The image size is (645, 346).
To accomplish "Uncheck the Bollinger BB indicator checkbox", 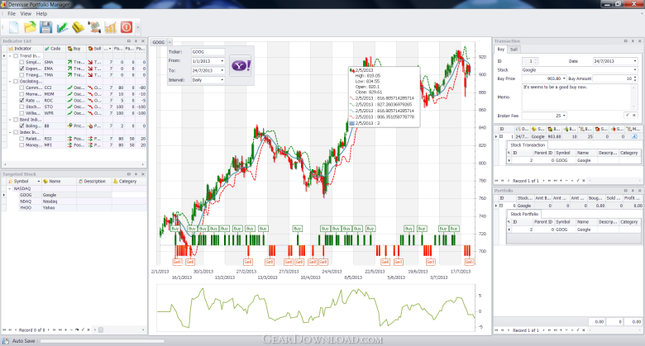I will 21,126.
